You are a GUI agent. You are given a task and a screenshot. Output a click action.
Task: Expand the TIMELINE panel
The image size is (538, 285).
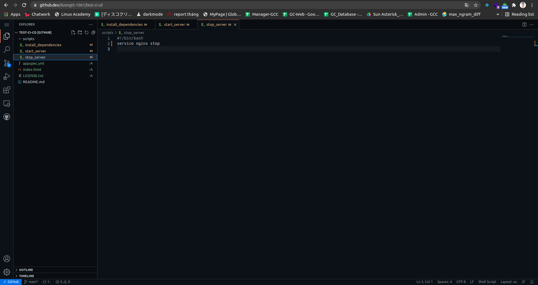point(55,276)
